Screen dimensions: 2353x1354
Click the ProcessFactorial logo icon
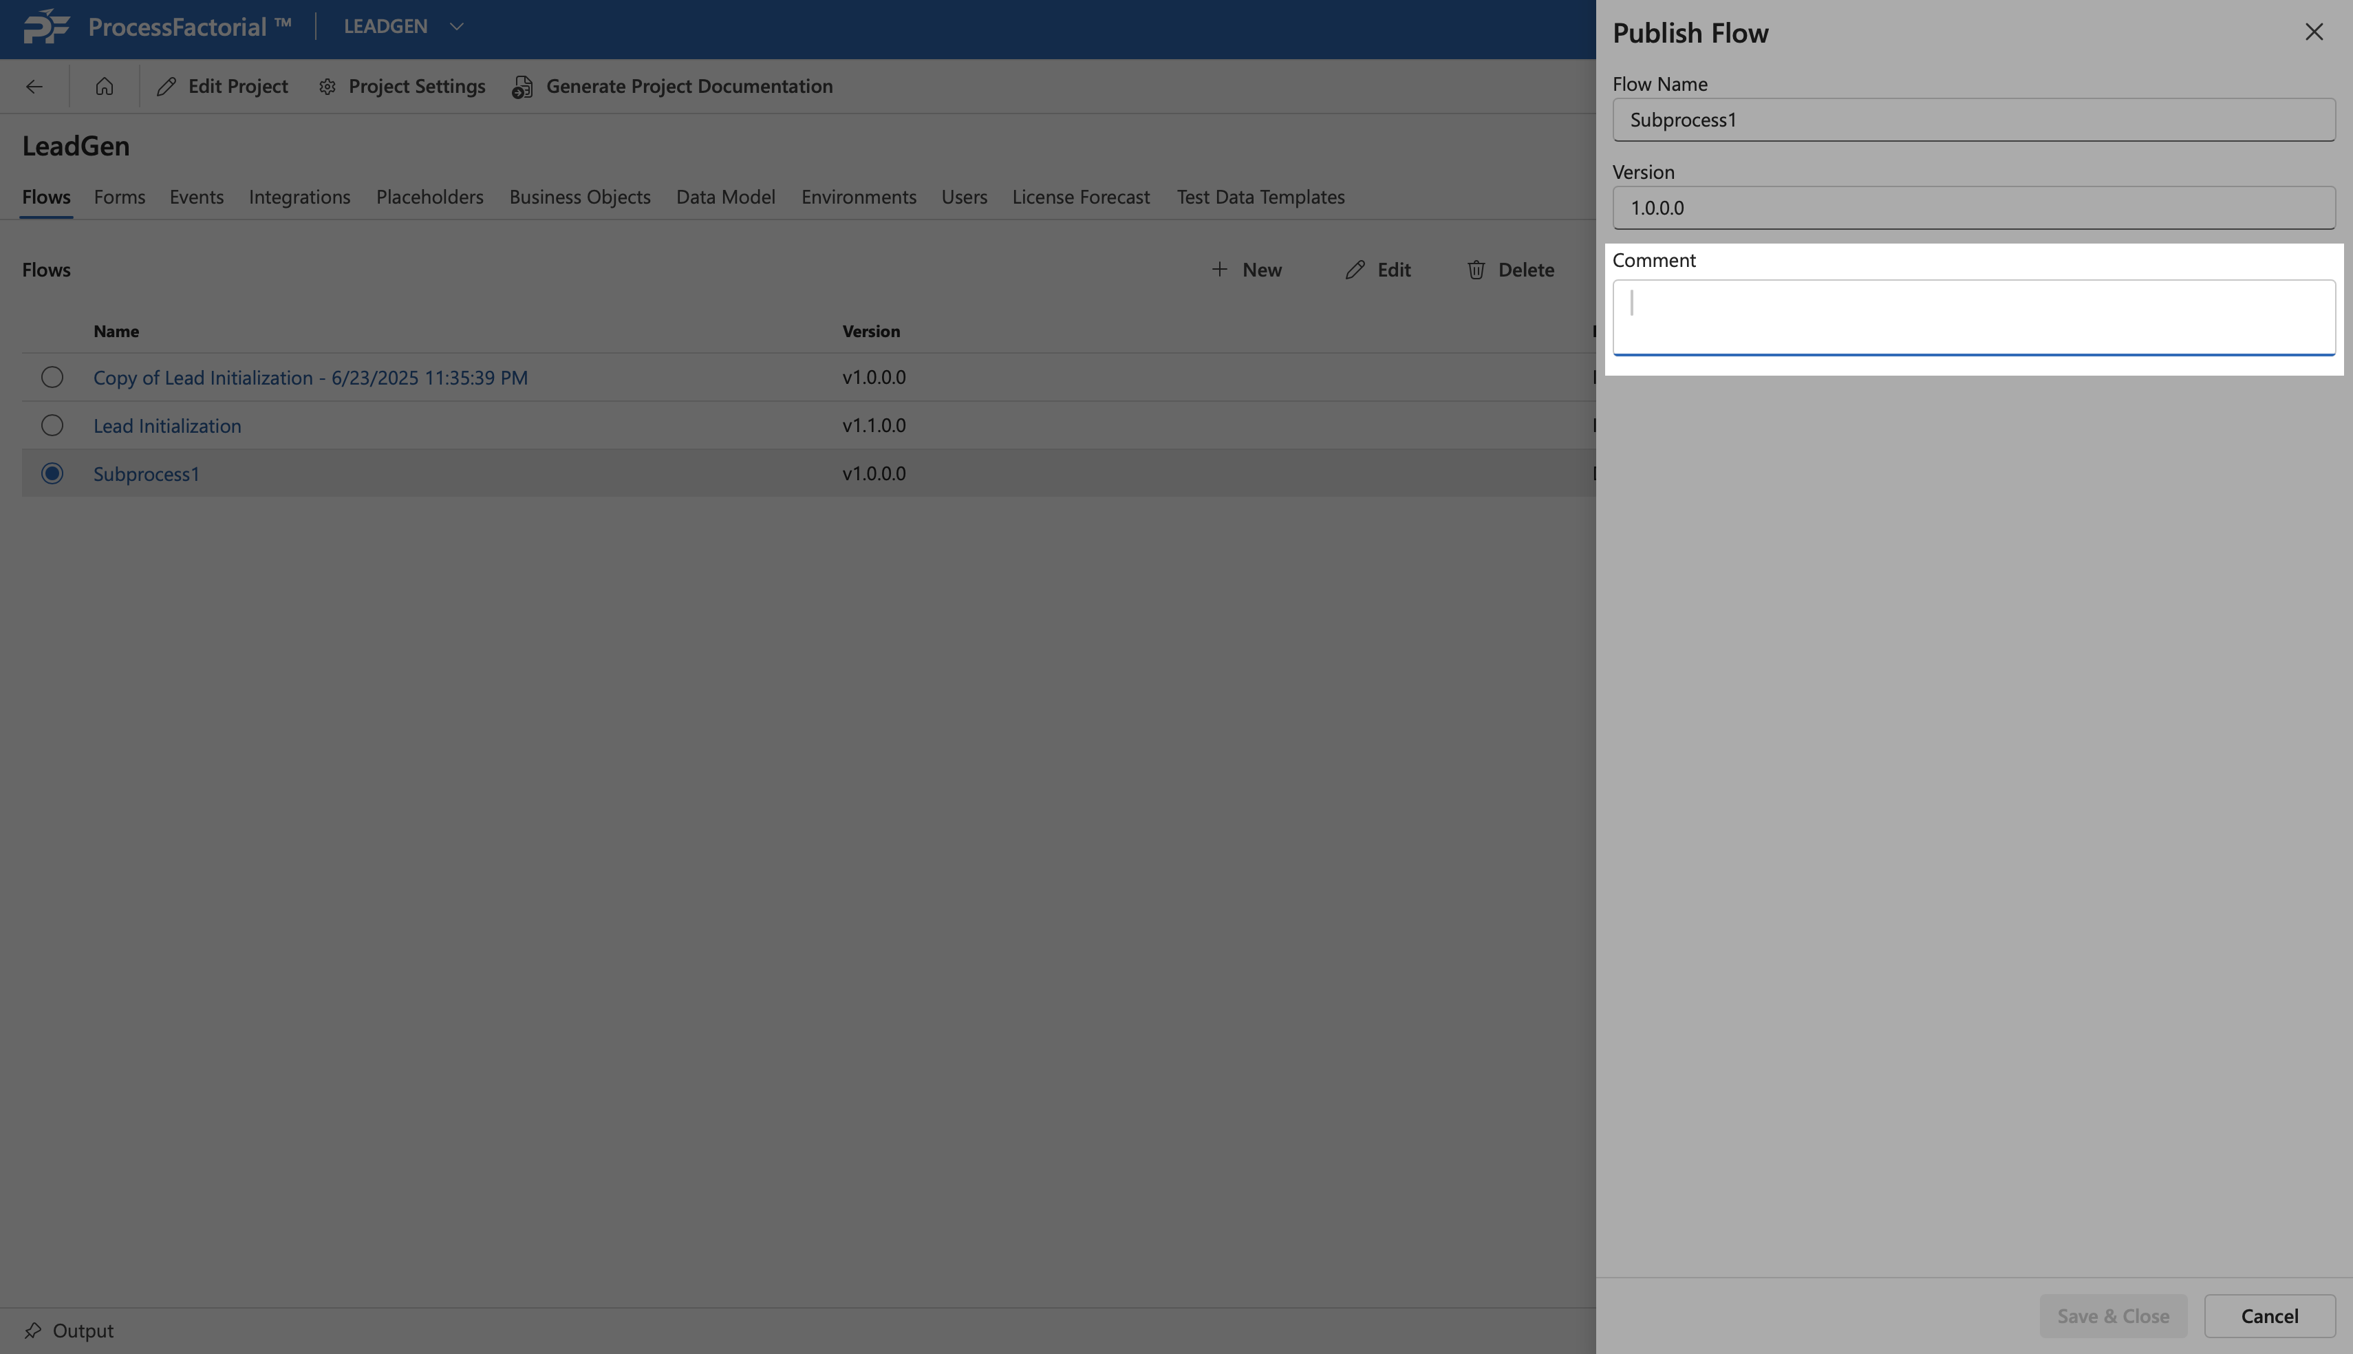pos(47,27)
